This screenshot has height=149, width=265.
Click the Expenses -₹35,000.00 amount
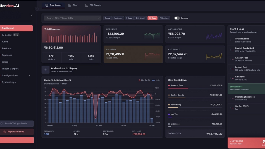click(x=216, y=124)
